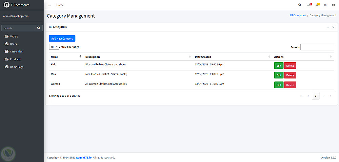Open the control sidebar grid icon
This screenshot has width=339, height=162.
[333, 5]
